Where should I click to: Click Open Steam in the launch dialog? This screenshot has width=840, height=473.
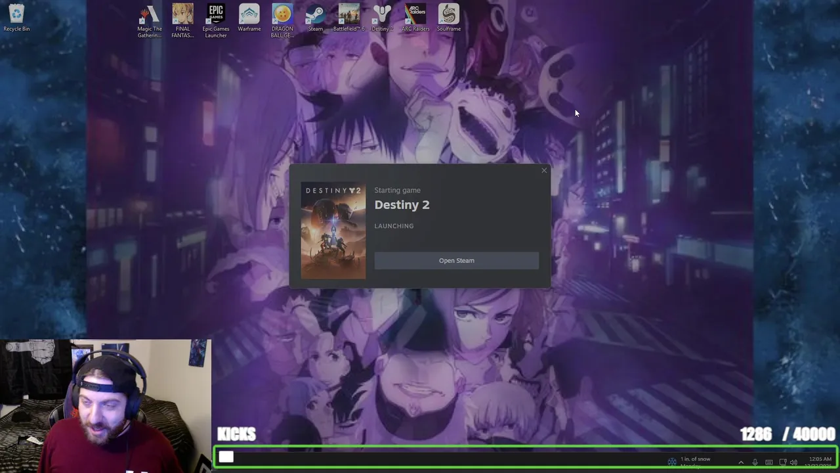click(457, 261)
